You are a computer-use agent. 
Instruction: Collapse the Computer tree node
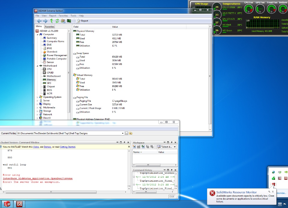pos(37,34)
